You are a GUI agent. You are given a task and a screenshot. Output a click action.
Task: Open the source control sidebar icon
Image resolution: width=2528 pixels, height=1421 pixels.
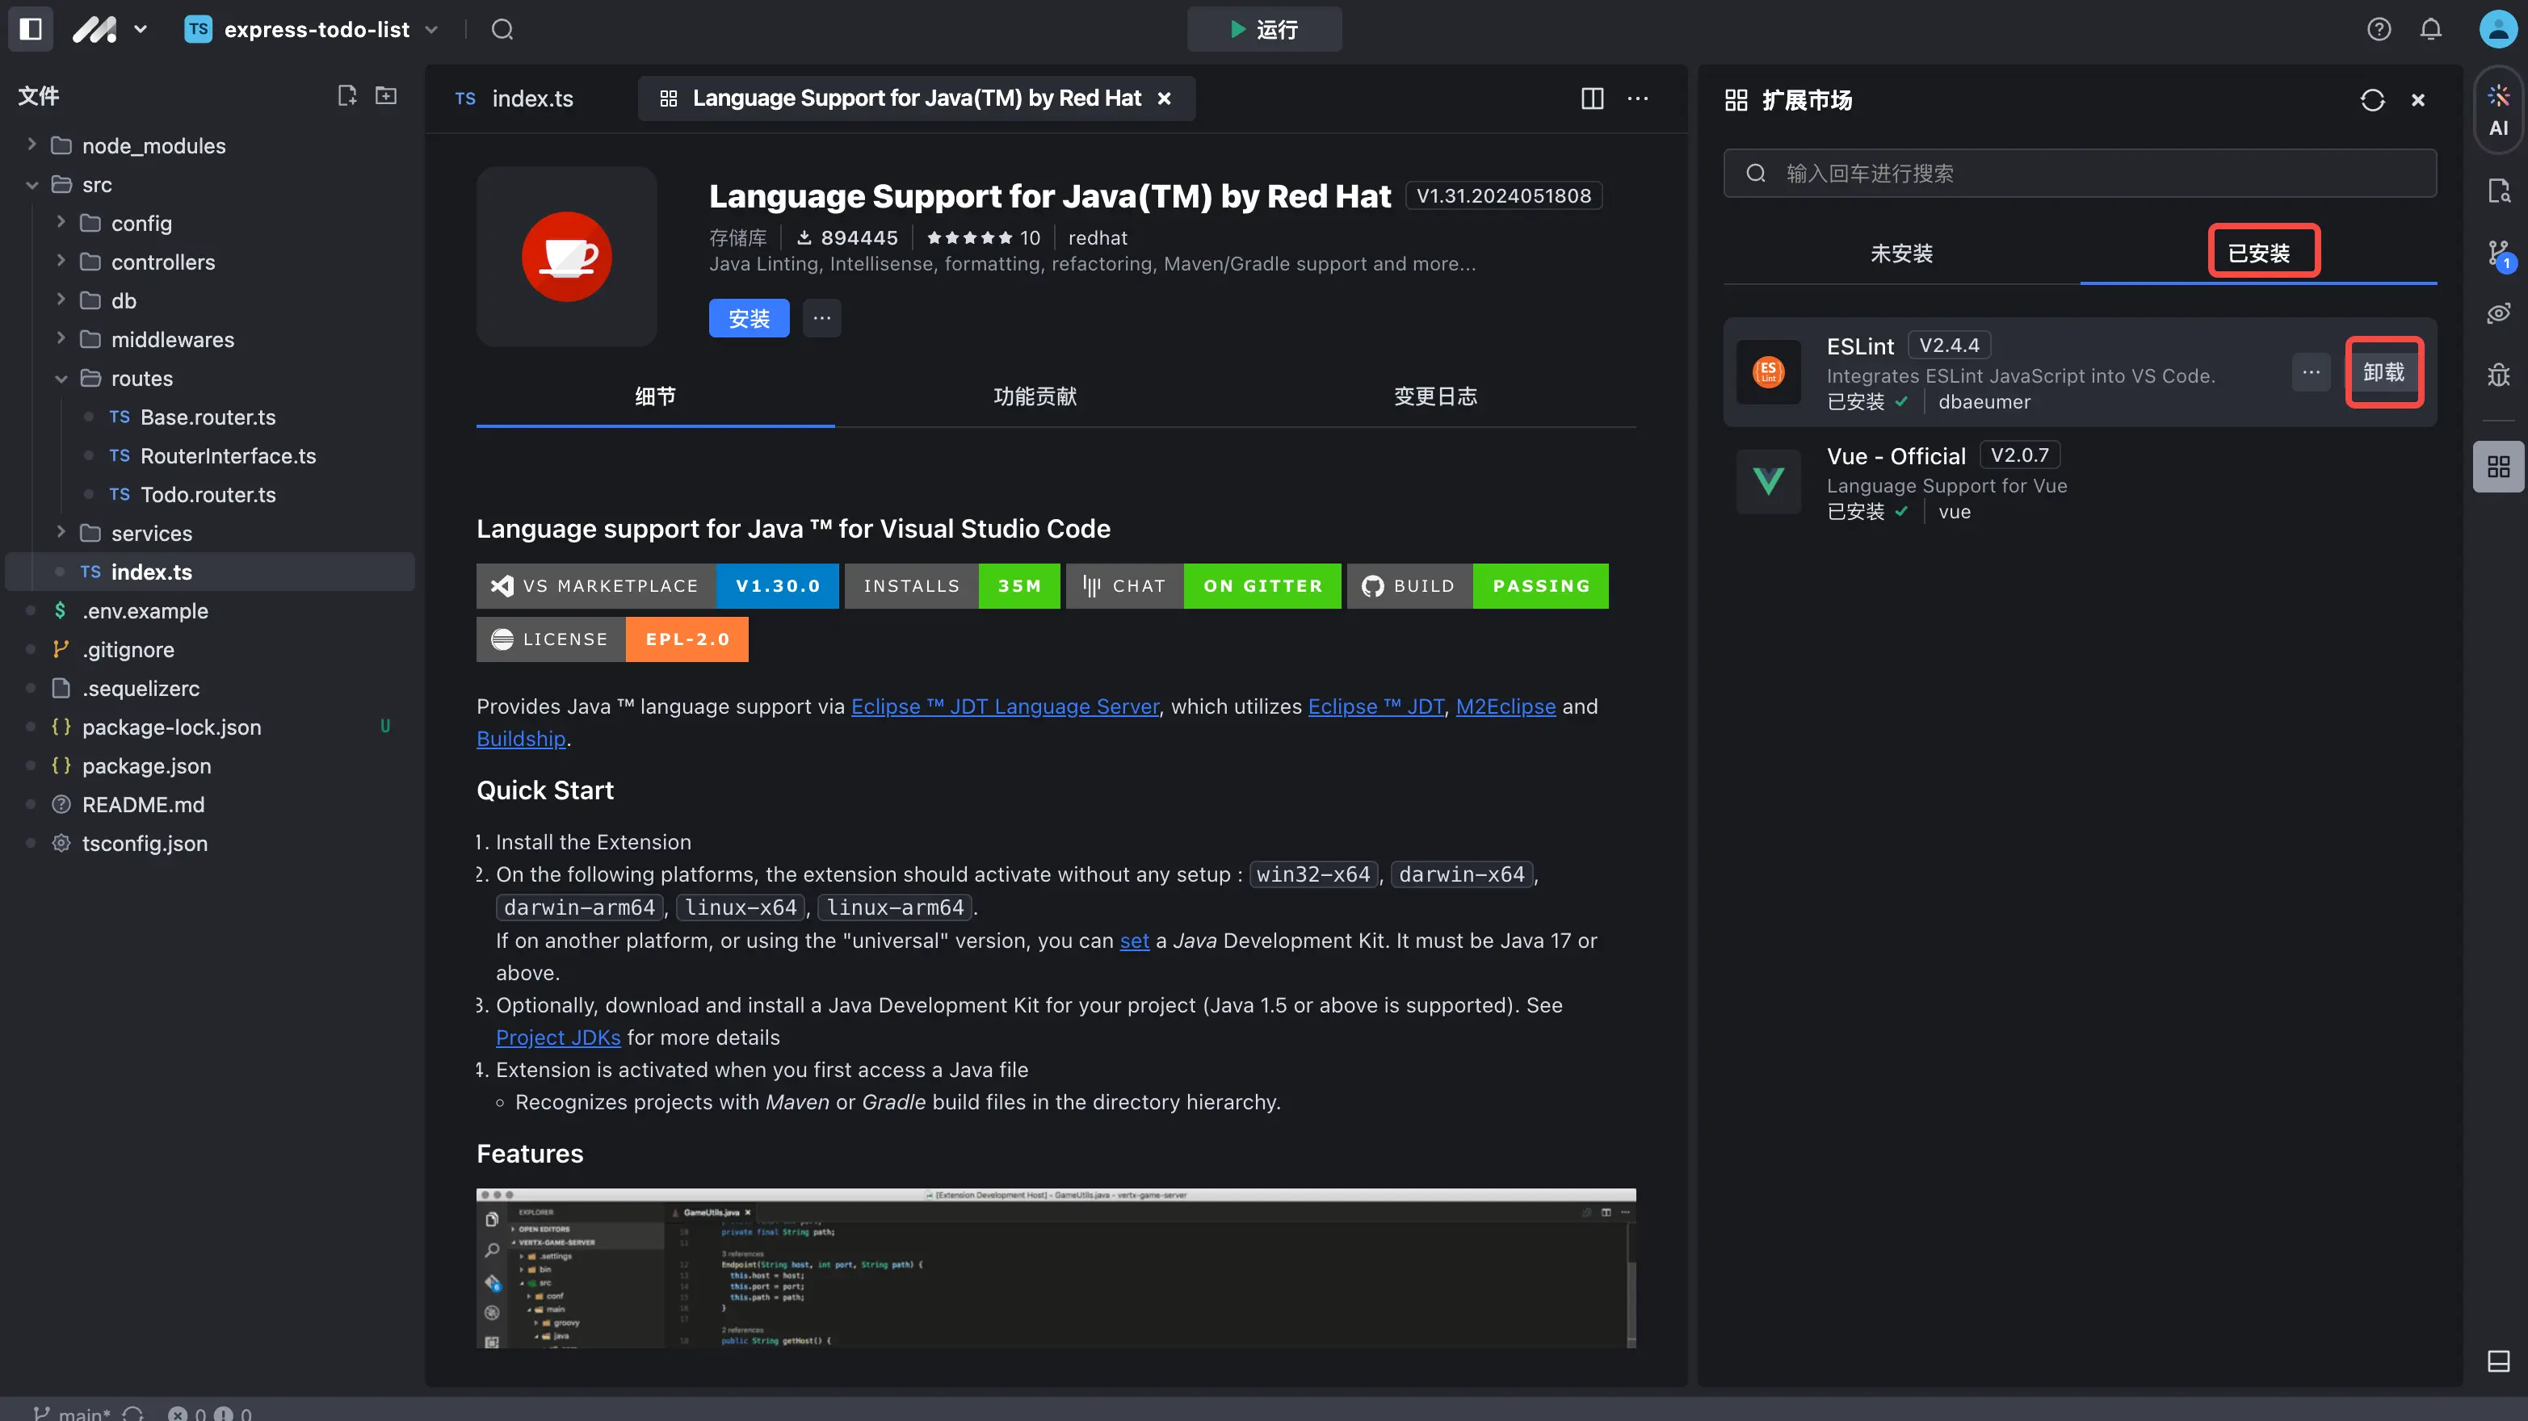[x=2499, y=254]
